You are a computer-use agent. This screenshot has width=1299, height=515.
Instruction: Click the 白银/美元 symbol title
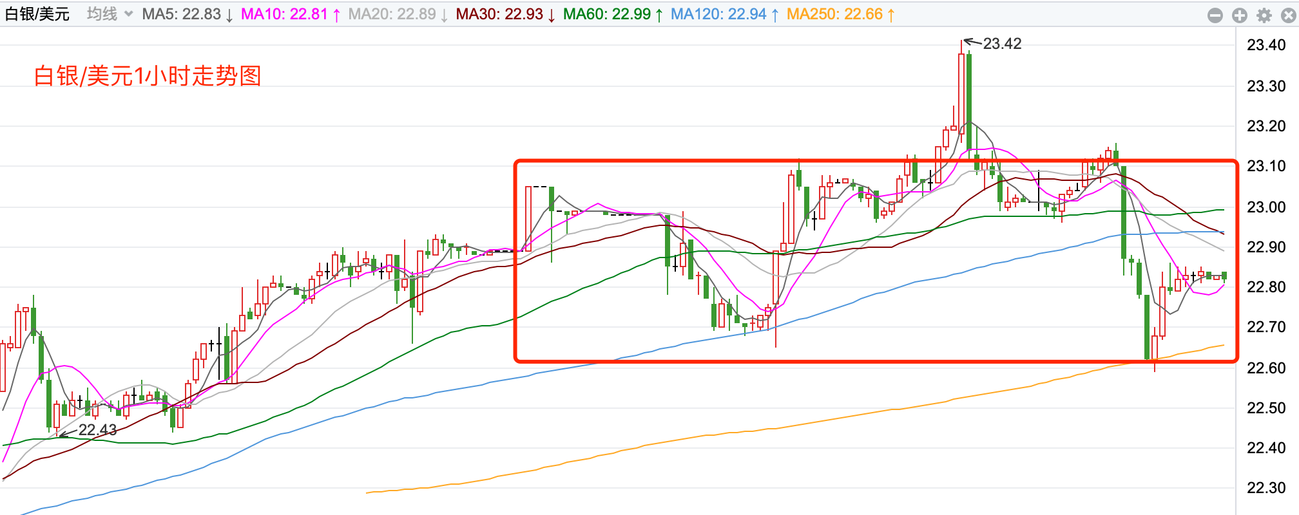click(x=37, y=14)
